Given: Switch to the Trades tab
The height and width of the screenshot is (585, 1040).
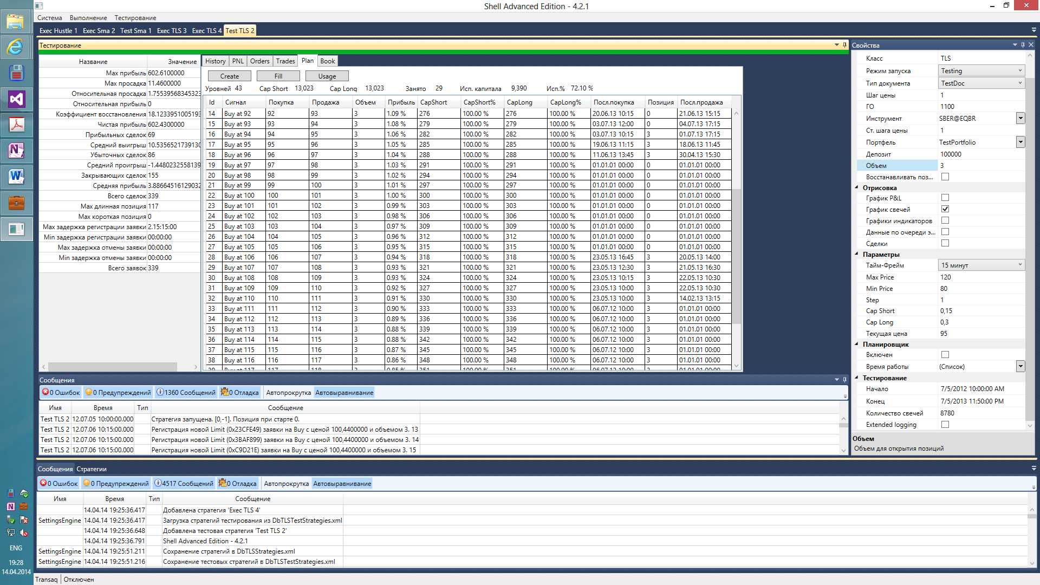Looking at the screenshot, I should (x=285, y=61).
